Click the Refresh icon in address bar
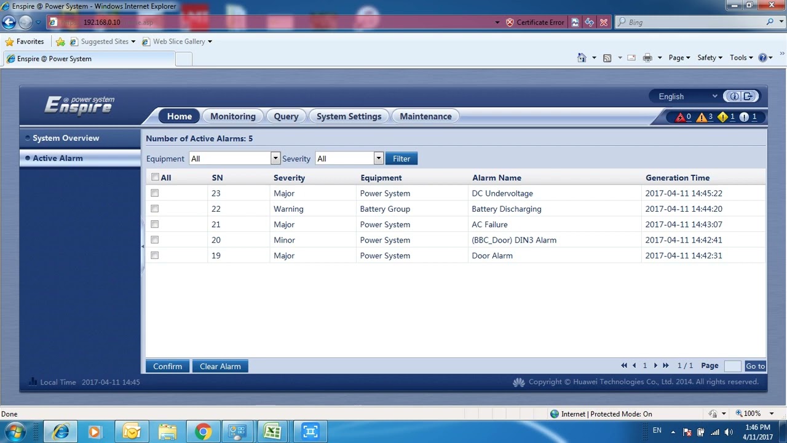Viewport: 787px width, 443px height. 590,22
